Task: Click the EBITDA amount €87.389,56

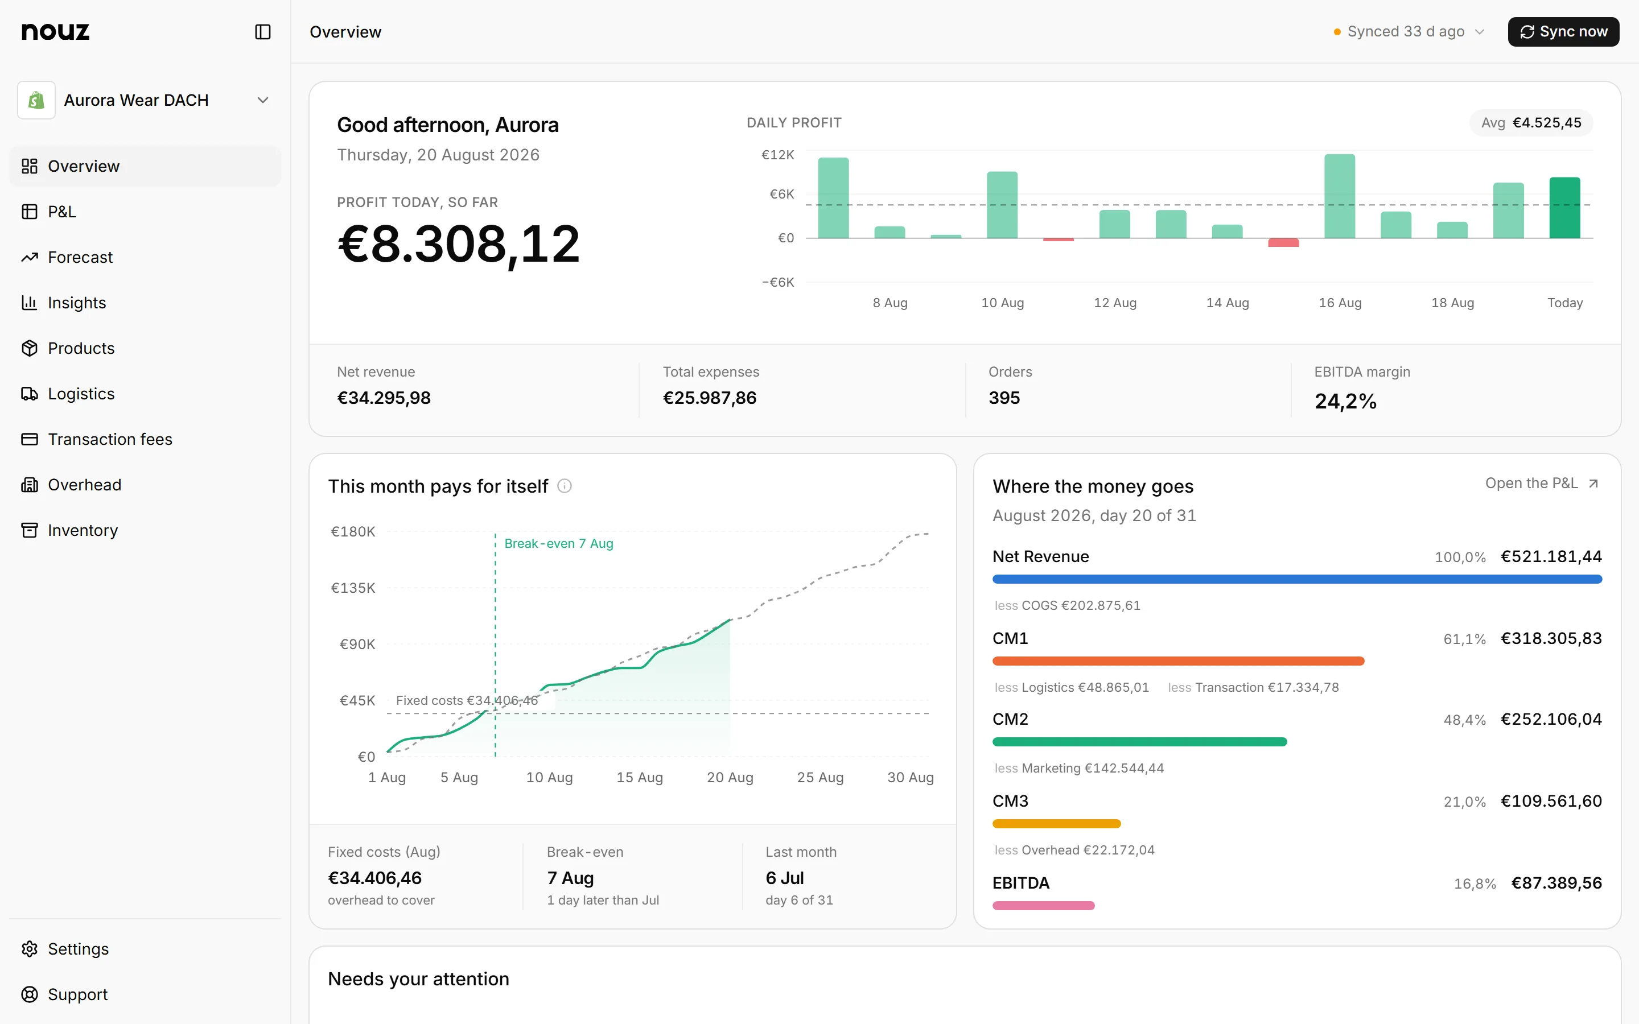Action: coord(1556,883)
